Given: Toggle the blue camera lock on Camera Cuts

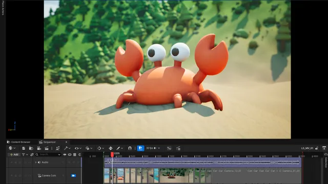Looking at the screenshot, I should point(73,176).
